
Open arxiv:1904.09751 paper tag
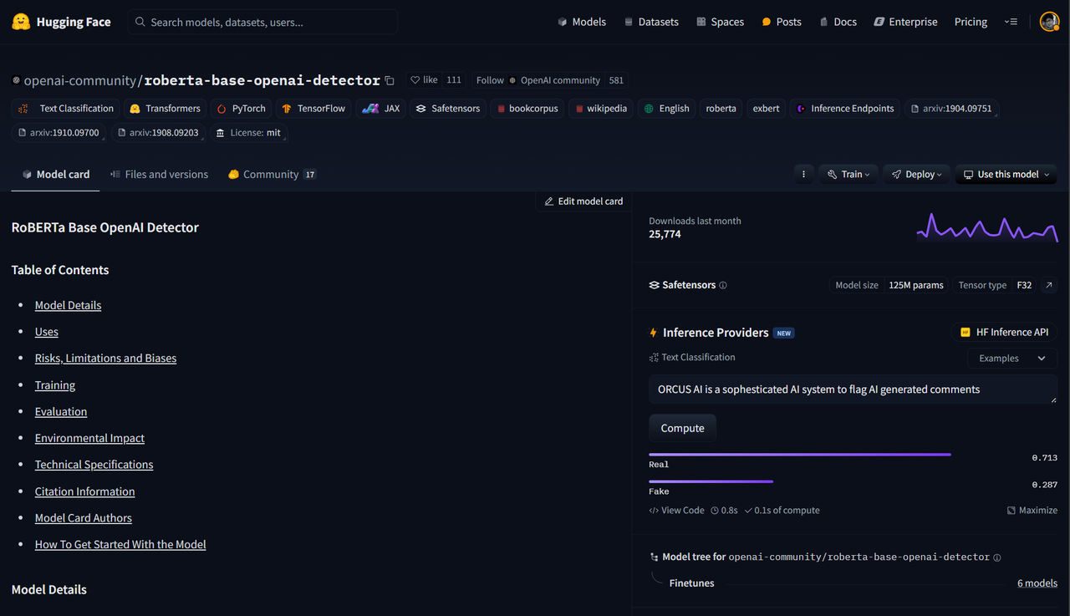pyautogui.click(x=951, y=109)
